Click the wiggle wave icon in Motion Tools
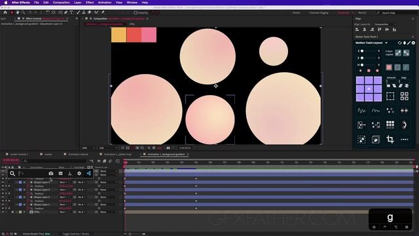419x236 pixels. [361, 111]
